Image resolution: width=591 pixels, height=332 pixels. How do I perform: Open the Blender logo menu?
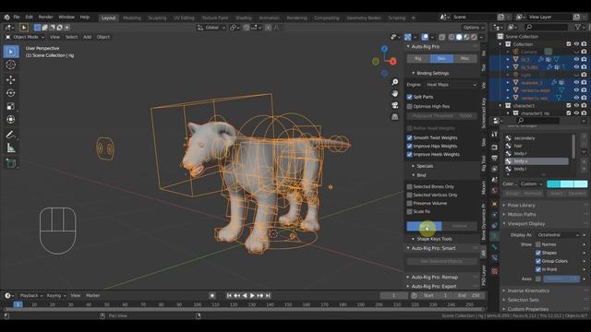point(6,17)
